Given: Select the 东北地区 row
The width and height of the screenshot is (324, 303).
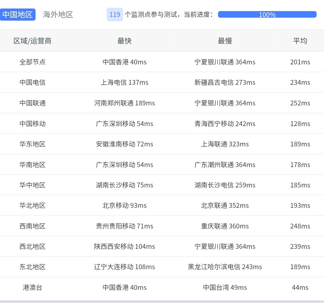Looking at the screenshot, I should [32, 267].
